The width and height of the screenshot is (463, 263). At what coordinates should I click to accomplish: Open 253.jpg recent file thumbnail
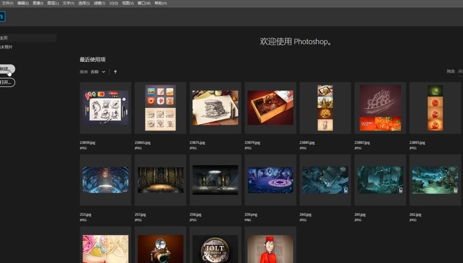point(105,180)
